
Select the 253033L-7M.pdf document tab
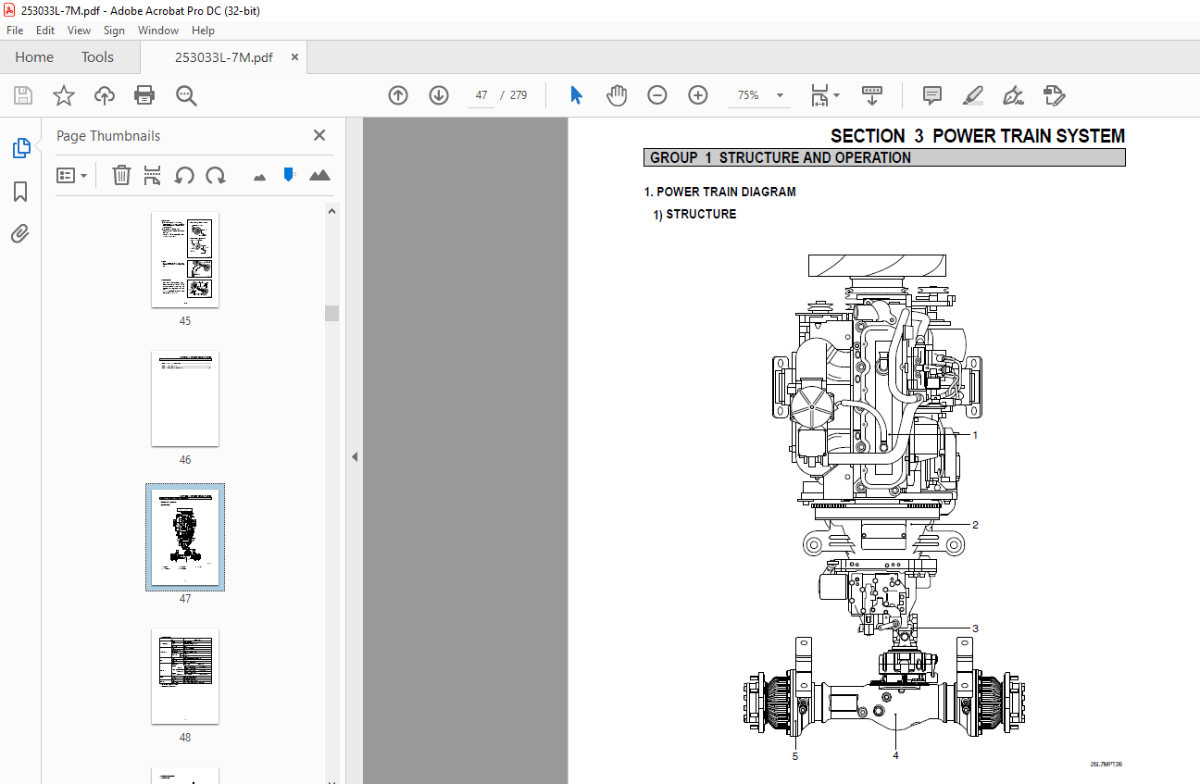click(x=223, y=57)
